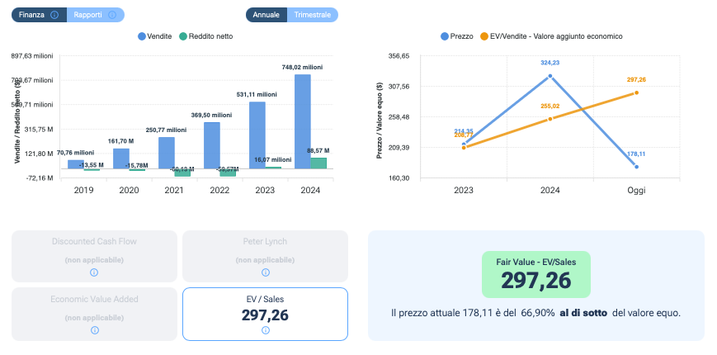This screenshot has width=717, height=355.
Task: Toggle the Reddito netto legend entry
Action: click(206, 36)
